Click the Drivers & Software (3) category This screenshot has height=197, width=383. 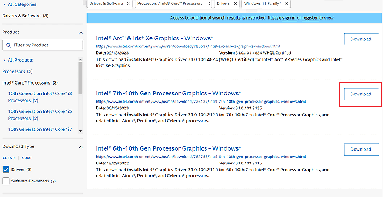[x=25, y=16]
